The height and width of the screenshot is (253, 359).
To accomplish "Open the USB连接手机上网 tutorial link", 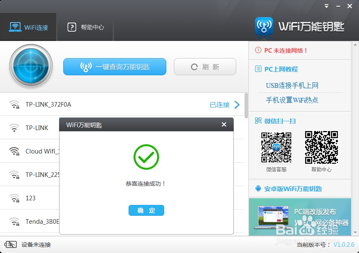I will (292, 85).
